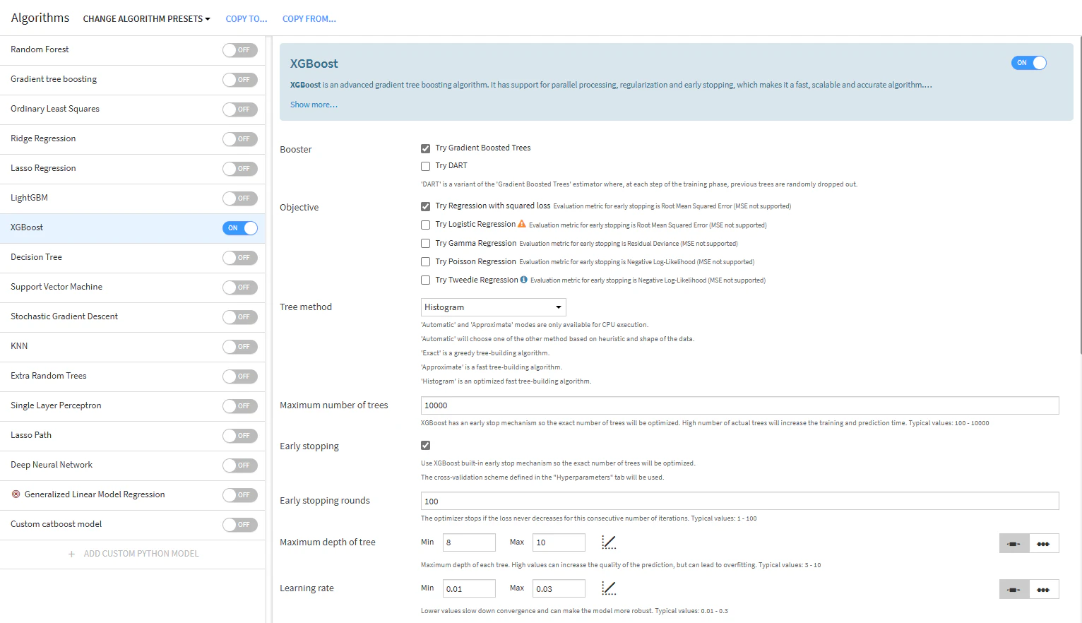Click the distribution chart icon for Learning rate
This screenshot has width=1082, height=623.
609,588
